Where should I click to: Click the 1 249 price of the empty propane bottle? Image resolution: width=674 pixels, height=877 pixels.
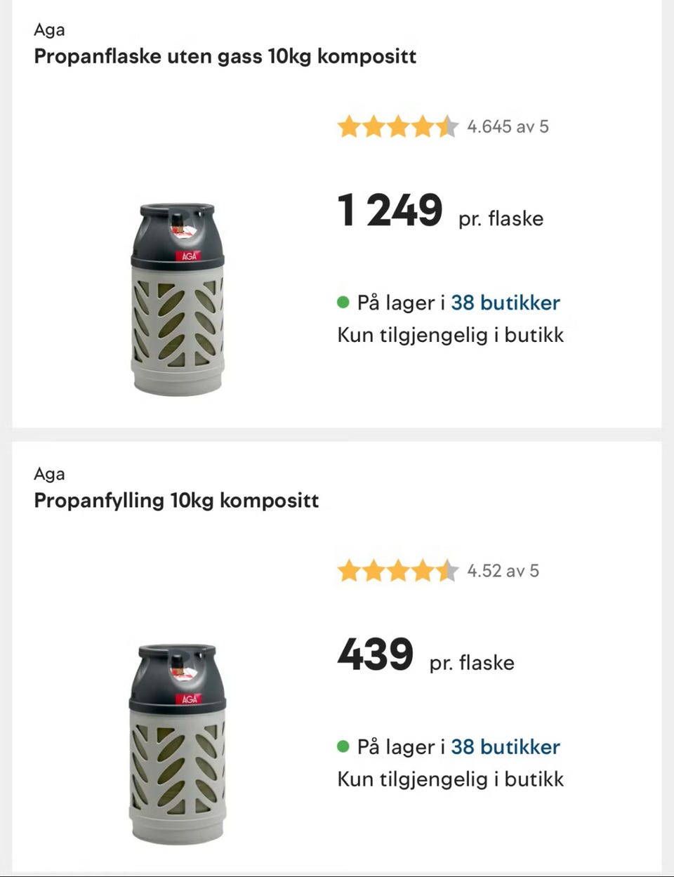click(x=390, y=210)
